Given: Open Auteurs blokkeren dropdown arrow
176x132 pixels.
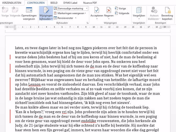Looking at the screenshot, I should tap(160, 19).
